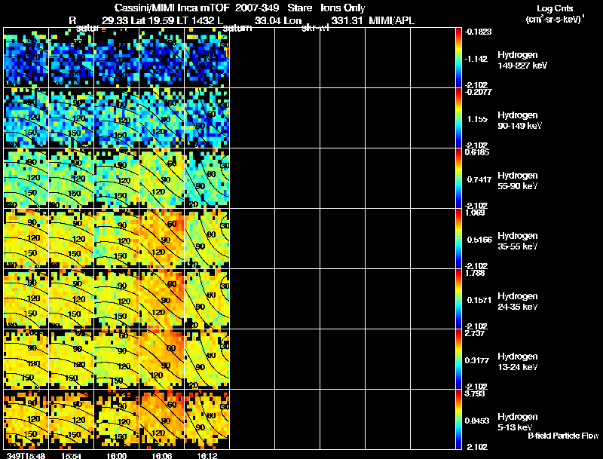Click the 15:54 time label on bottom axis

tap(72, 455)
